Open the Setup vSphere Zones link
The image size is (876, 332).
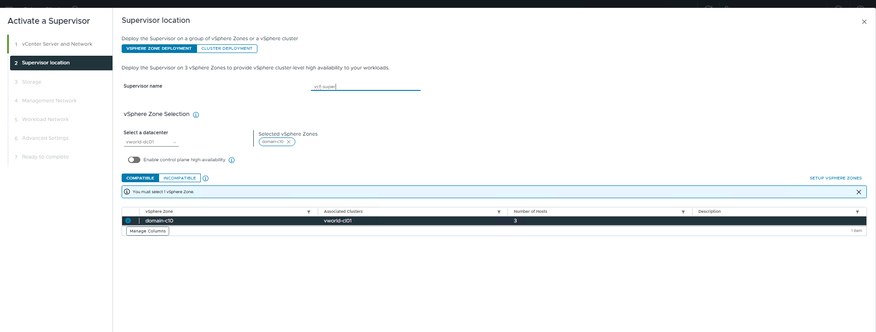(x=835, y=178)
